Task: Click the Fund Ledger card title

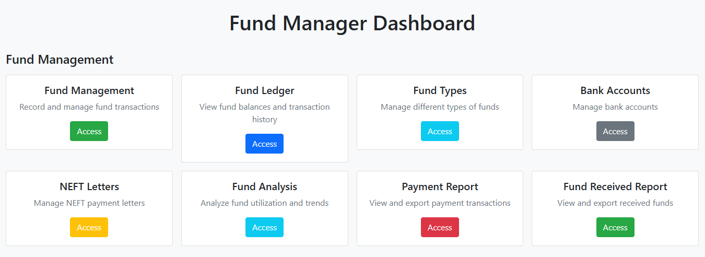Action: pos(264,91)
